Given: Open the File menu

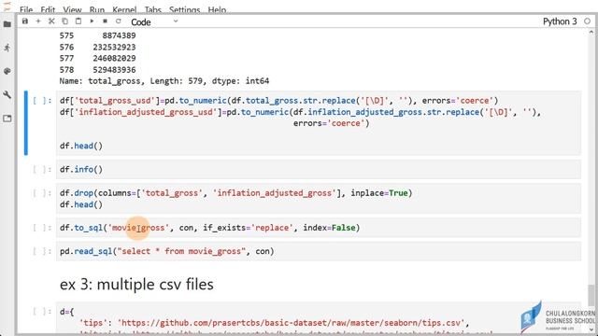Looking at the screenshot, I should [x=26, y=9].
